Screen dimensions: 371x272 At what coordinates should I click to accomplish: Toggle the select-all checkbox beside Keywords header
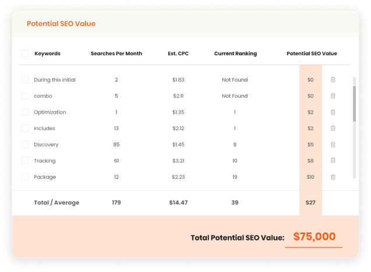(x=25, y=54)
